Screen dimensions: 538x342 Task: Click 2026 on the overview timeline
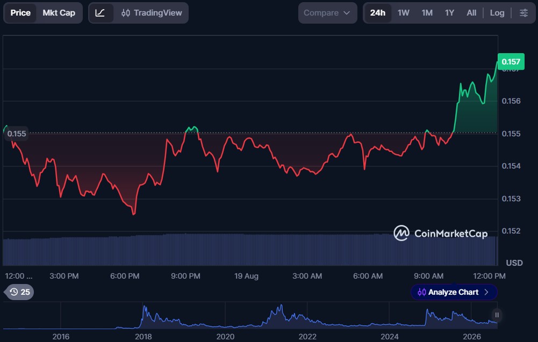[472, 337]
